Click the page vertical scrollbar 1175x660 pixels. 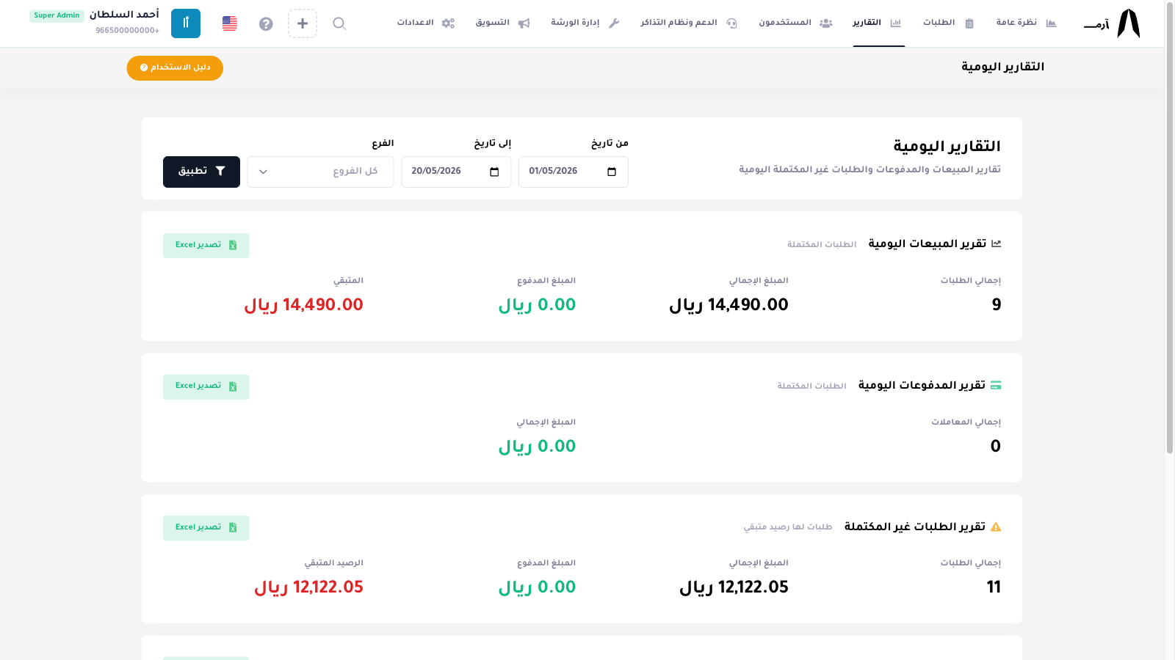point(1170,227)
